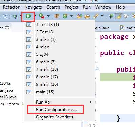The height and width of the screenshot is (127, 135).
Task: Open the New Java Class dropdown arrow
Action: pyautogui.click(x=71, y=16)
